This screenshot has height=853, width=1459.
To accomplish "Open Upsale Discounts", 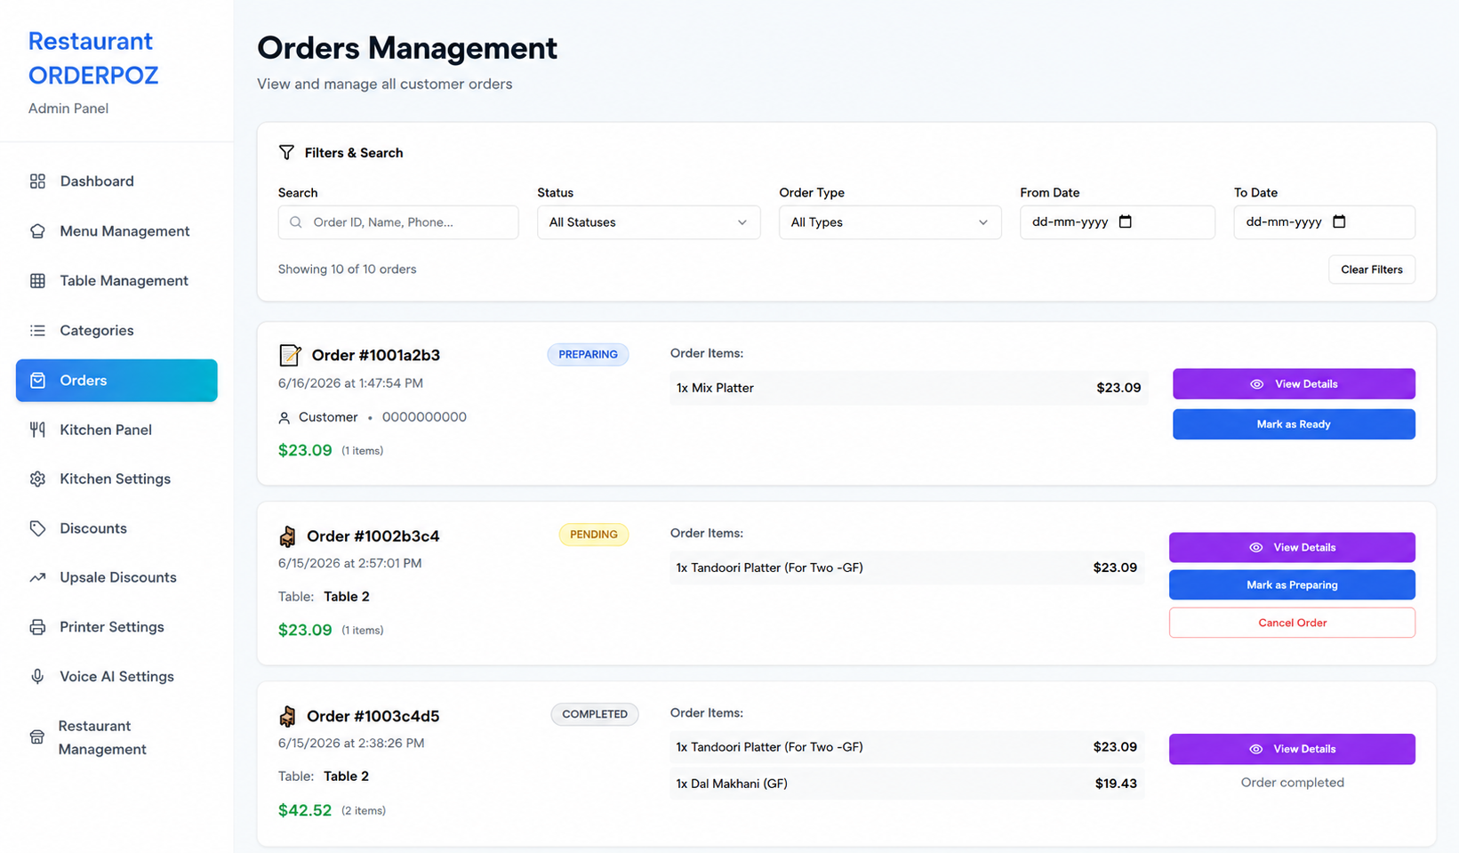I will [116, 577].
